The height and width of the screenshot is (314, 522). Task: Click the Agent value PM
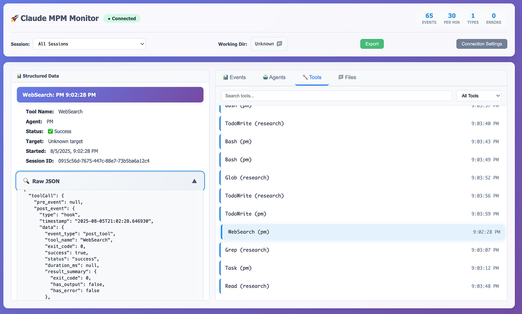[x=50, y=122]
